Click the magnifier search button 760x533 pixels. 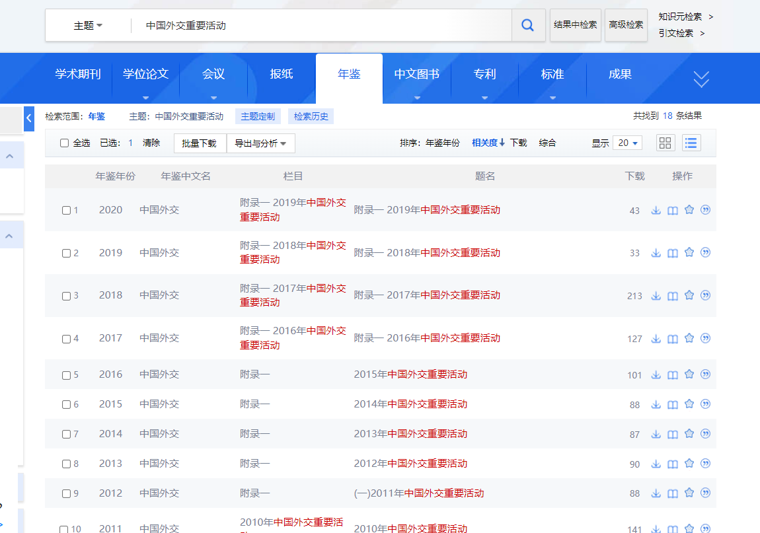tap(528, 25)
